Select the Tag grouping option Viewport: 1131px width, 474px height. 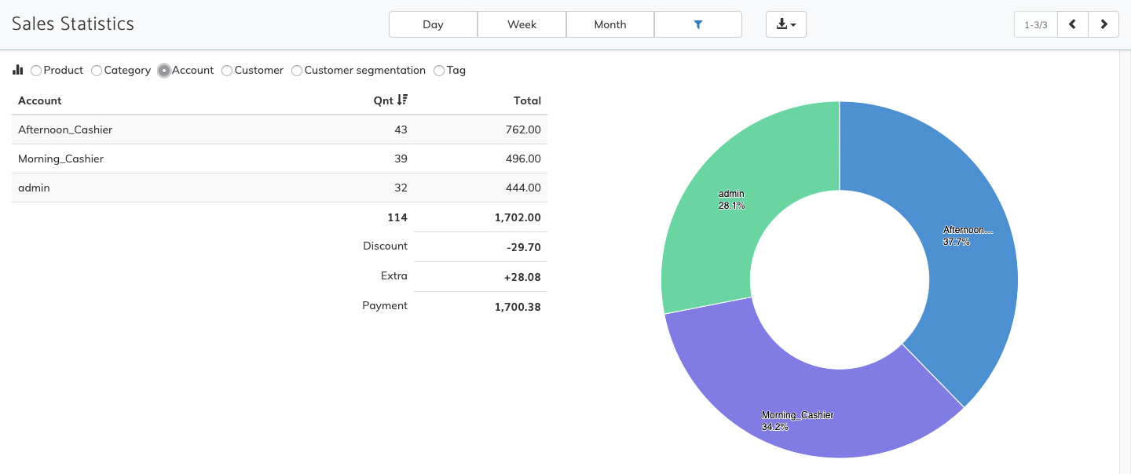tap(438, 71)
